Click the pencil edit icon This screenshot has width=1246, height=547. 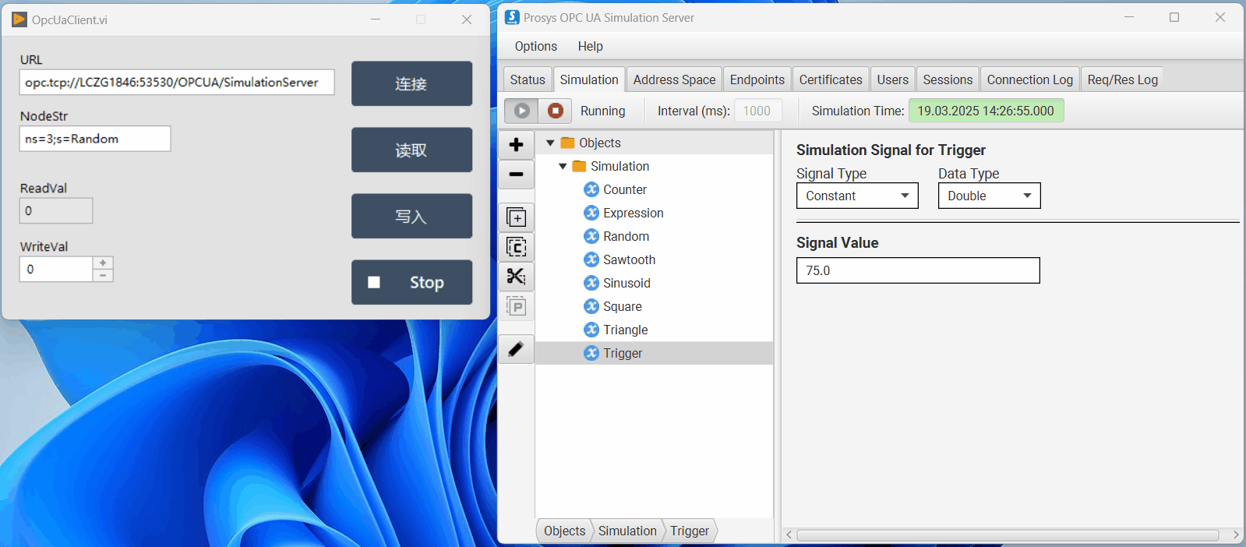pos(516,349)
